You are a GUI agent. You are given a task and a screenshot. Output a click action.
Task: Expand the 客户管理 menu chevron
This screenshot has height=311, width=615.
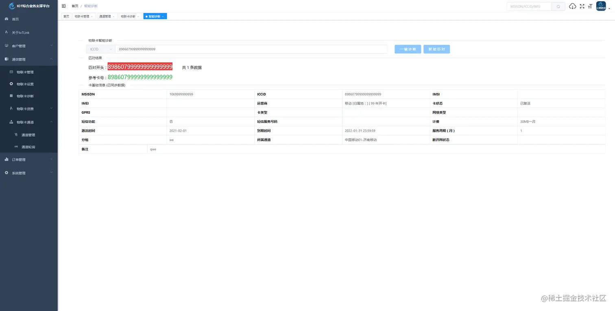click(51, 46)
